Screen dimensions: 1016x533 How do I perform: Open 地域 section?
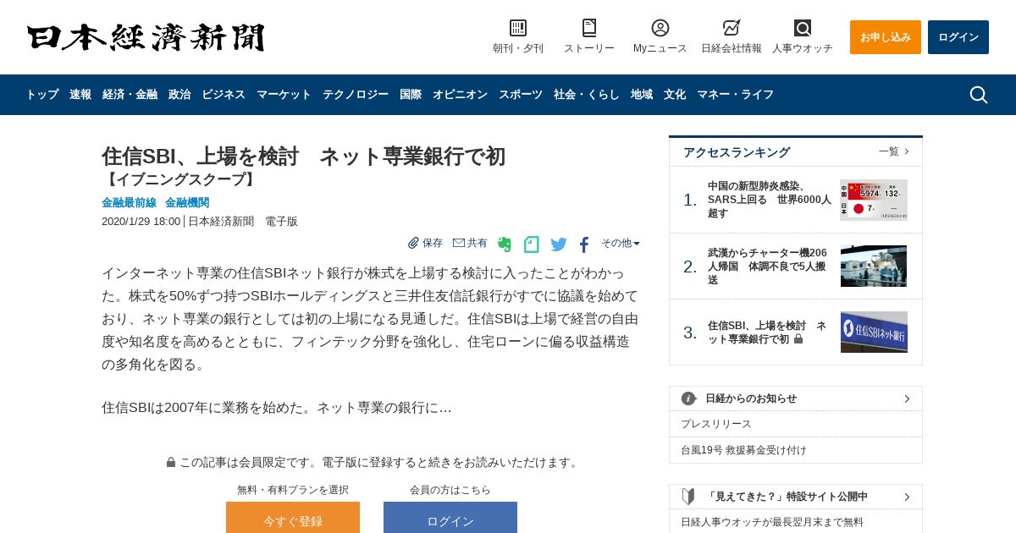coord(642,95)
